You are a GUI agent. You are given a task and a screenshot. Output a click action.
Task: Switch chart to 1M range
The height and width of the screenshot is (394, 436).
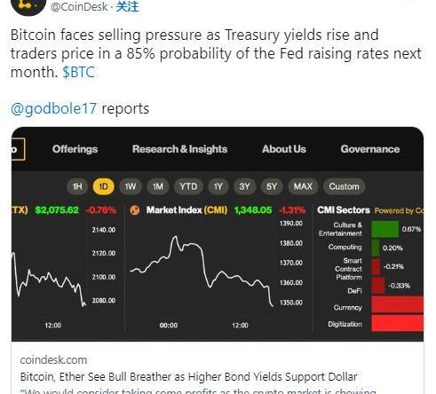pyautogui.click(x=158, y=186)
